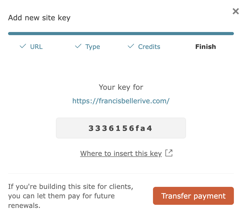Click the checkmark icon beside Type

[78, 46]
